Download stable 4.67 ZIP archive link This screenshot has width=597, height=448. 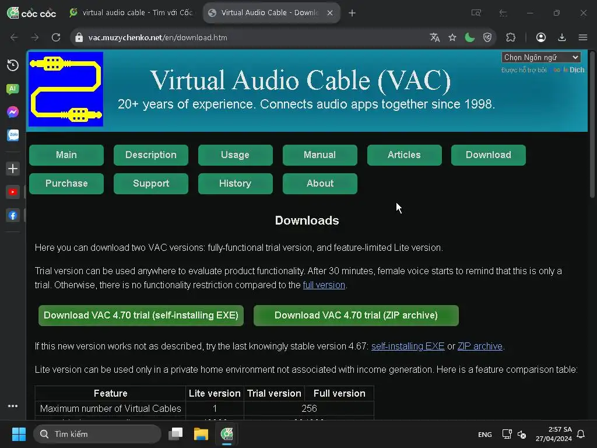tap(480, 346)
